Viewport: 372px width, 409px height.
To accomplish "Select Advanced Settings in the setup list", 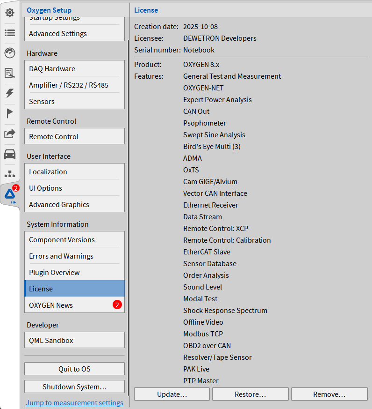I will (74, 34).
